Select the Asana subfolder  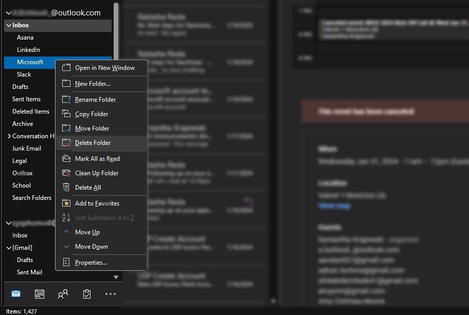[25, 38]
